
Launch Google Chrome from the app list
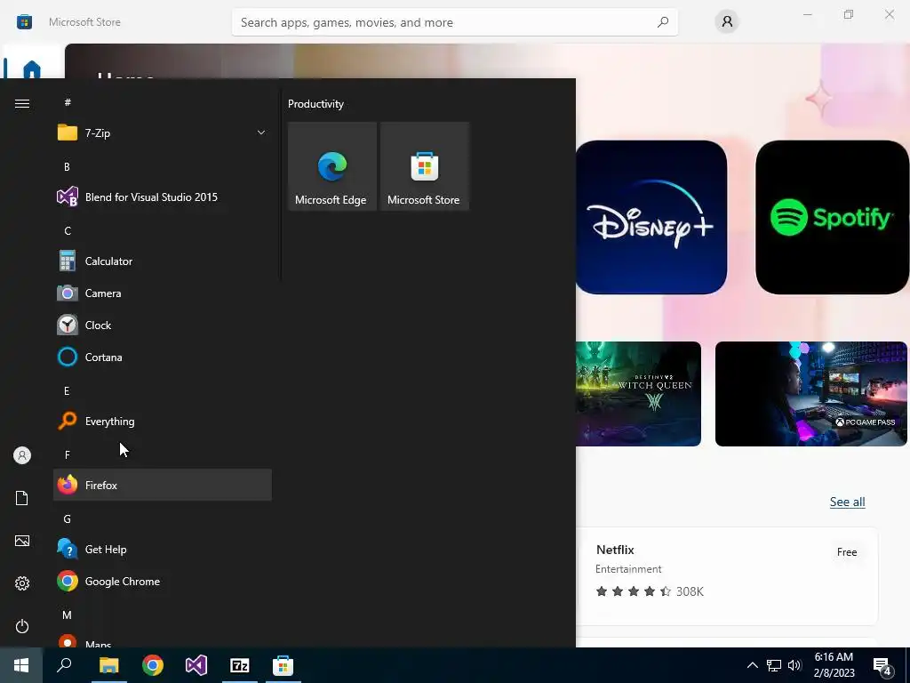click(x=163, y=582)
